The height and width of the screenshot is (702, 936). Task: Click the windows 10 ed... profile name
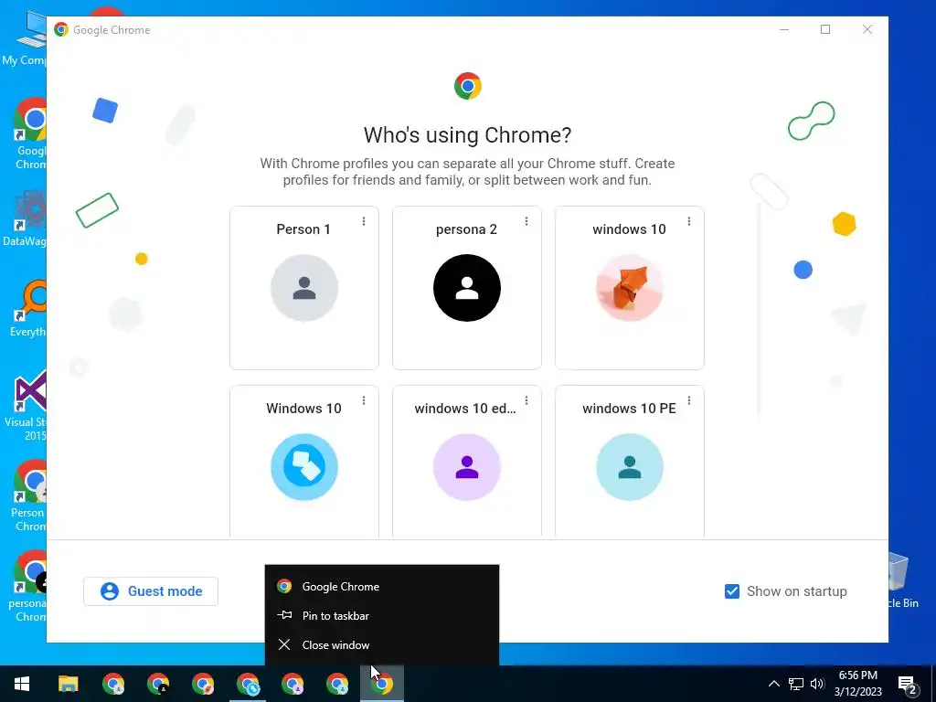click(x=465, y=409)
